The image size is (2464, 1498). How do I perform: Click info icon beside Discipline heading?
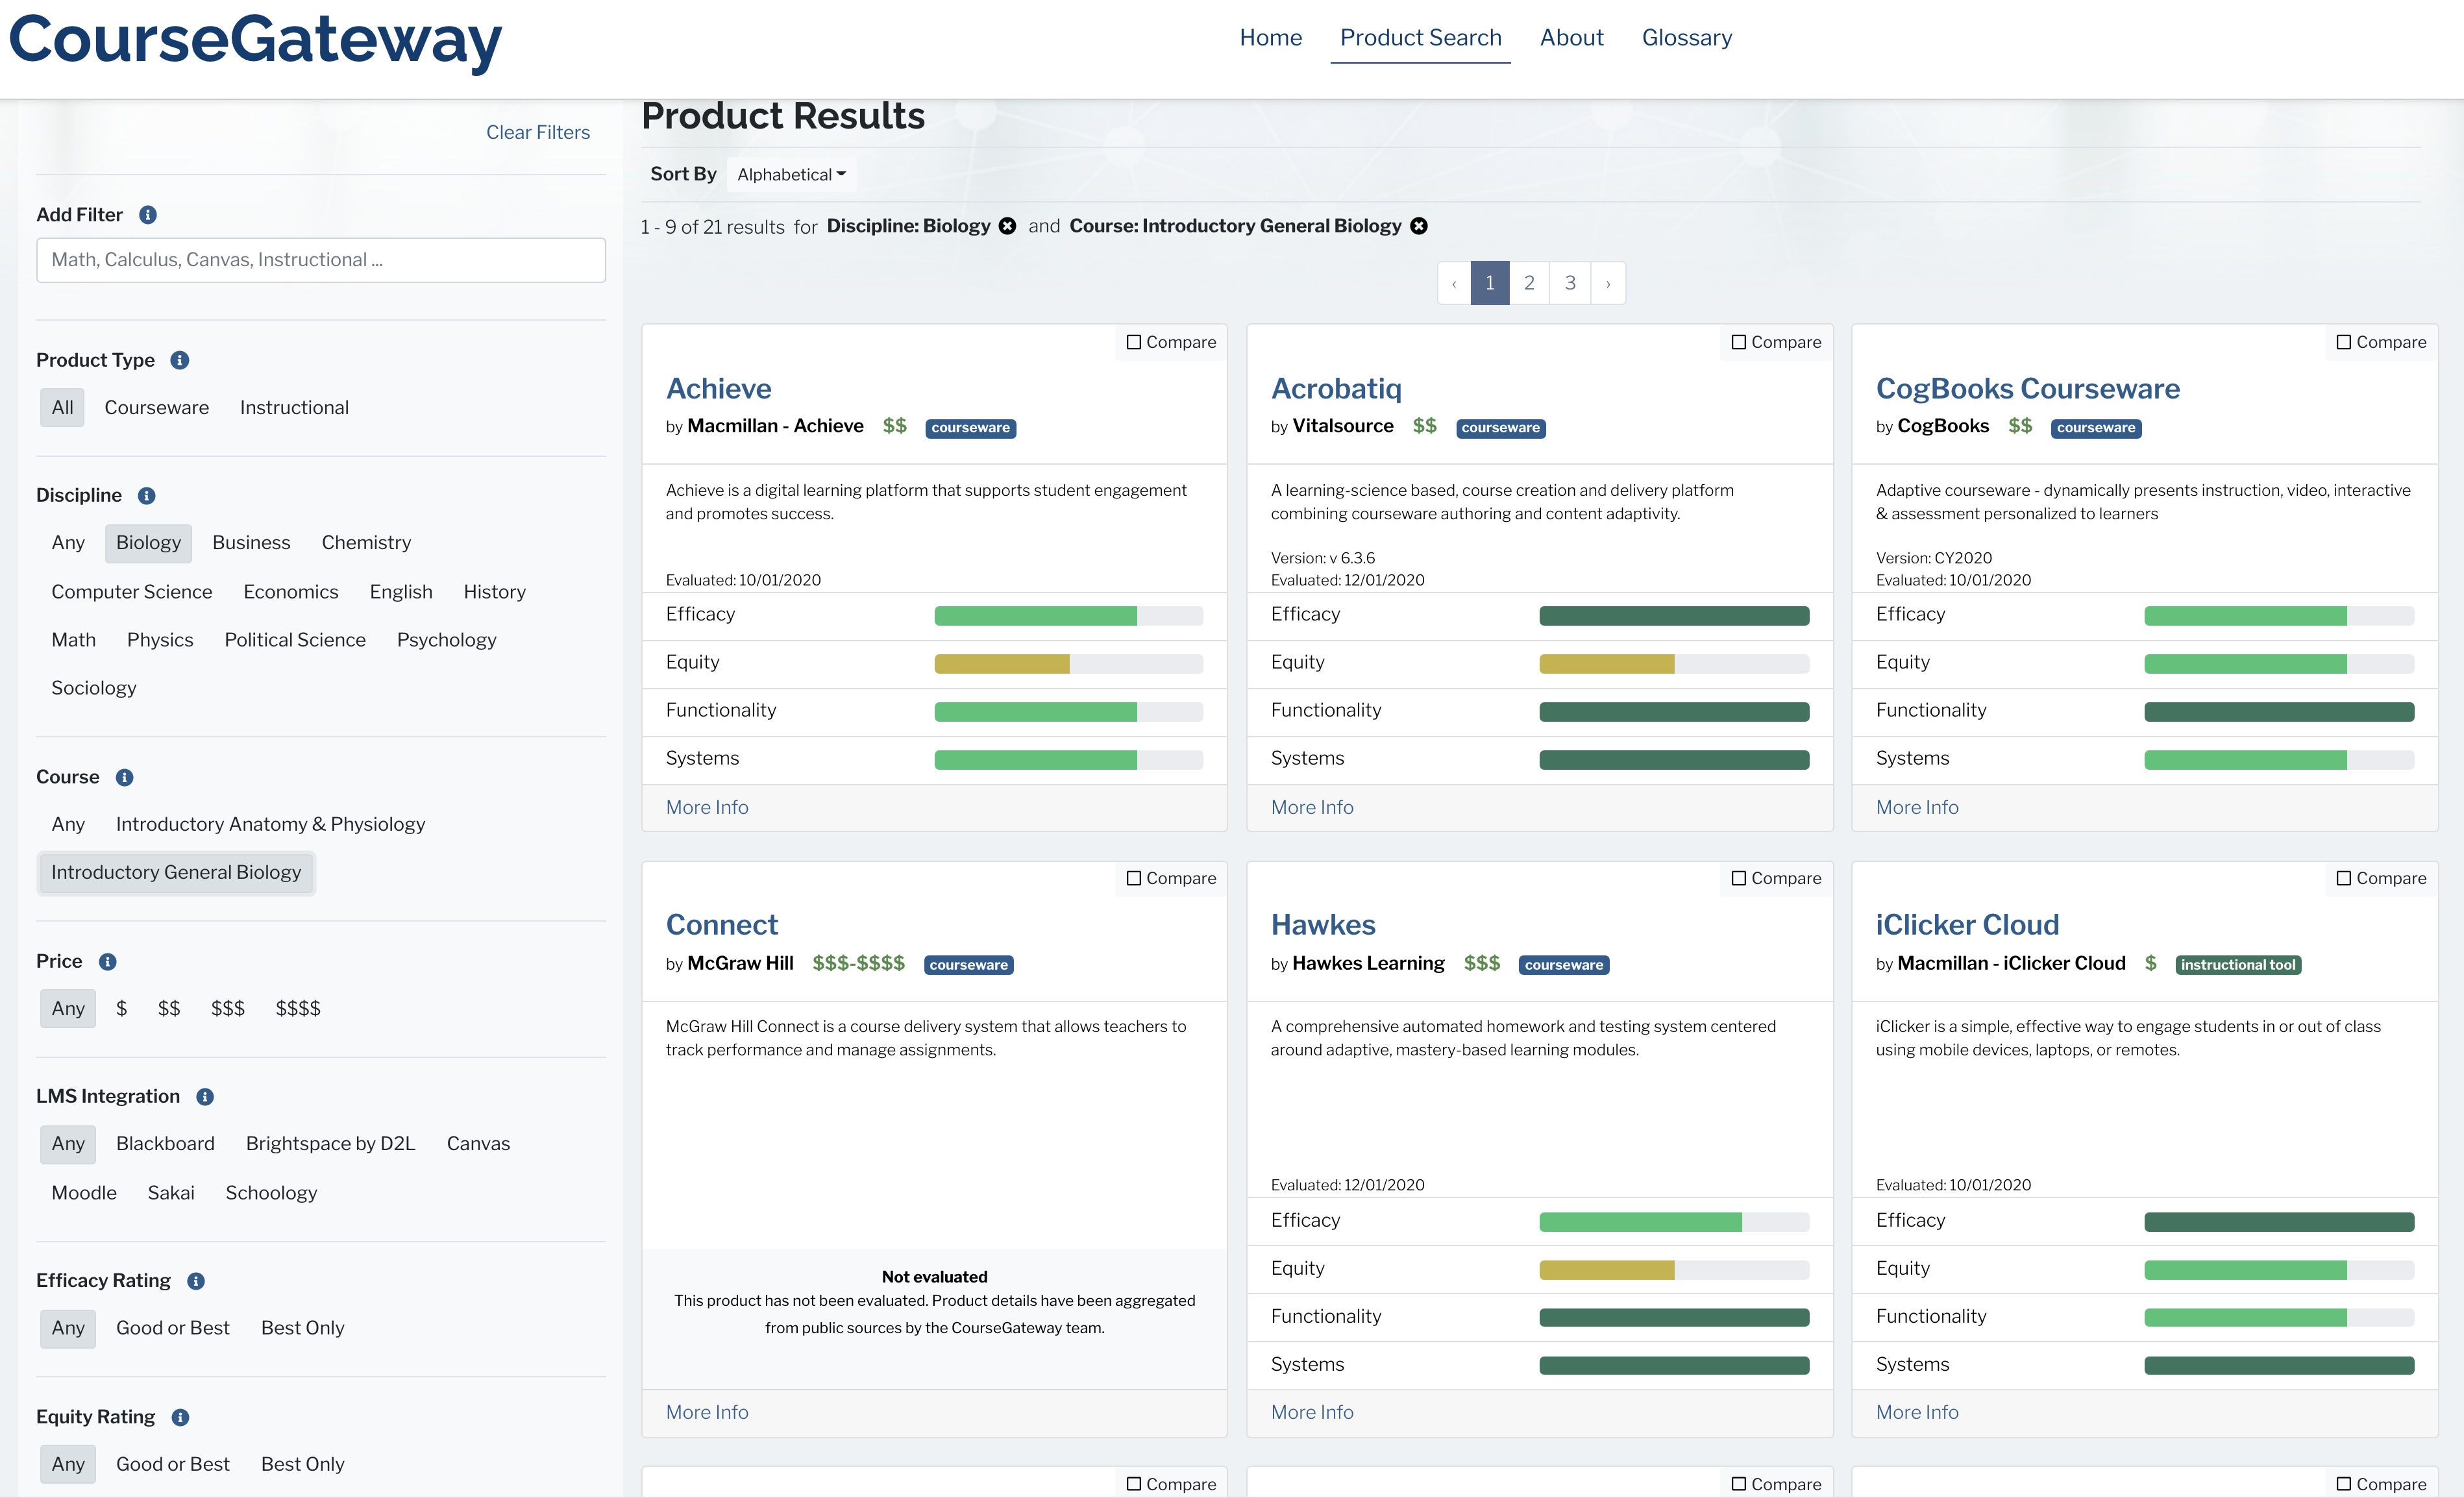coord(147,496)
